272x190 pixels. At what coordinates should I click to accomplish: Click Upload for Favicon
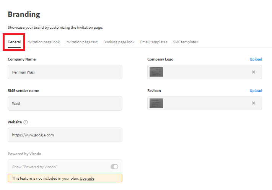click(x=256, y=91)
